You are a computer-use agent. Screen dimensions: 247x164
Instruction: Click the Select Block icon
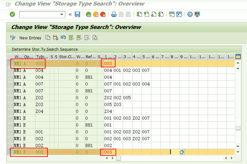79,38
